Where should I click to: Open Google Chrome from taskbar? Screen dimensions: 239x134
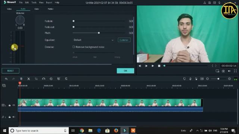tap(82, 131)
